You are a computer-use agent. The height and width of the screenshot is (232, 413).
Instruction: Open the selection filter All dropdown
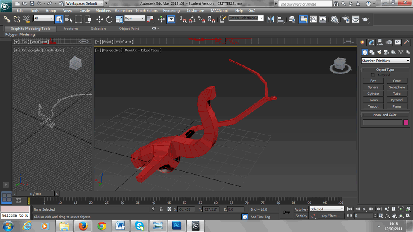44,18
